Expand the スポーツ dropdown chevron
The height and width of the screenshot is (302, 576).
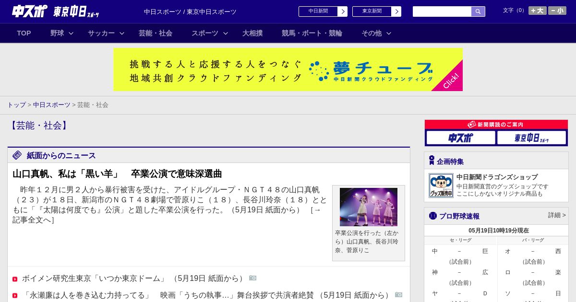click(226, 33)
